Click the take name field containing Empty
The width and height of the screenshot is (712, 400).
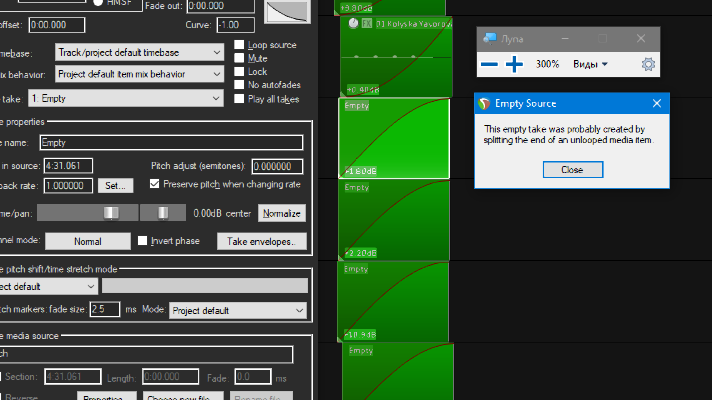tap(171, 142)
